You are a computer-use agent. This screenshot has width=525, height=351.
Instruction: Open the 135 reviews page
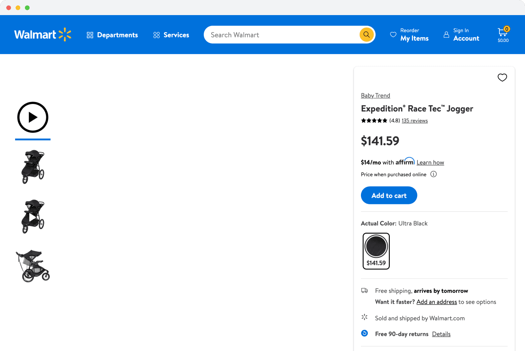click(x=414, y=120)
